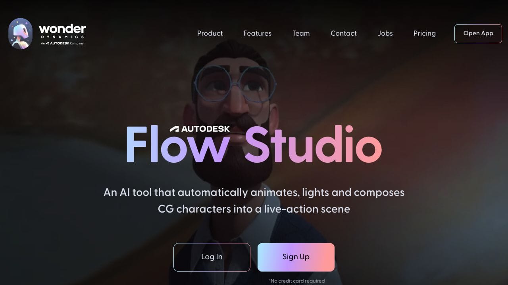Click the small Autodesk mark in the header tagline
508x285 pixels.
(58, 43)
